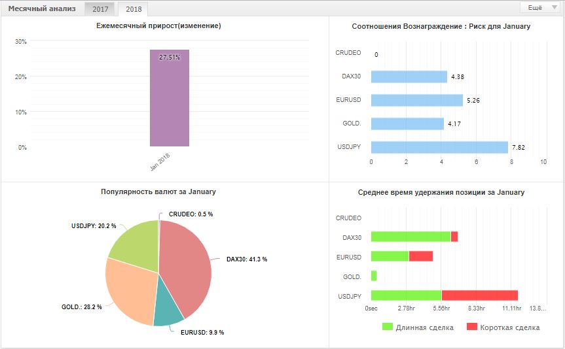Click the EURUSD 5.26 reward-risk bar
This screenshot has width=565, height=349.
[417, 100]
